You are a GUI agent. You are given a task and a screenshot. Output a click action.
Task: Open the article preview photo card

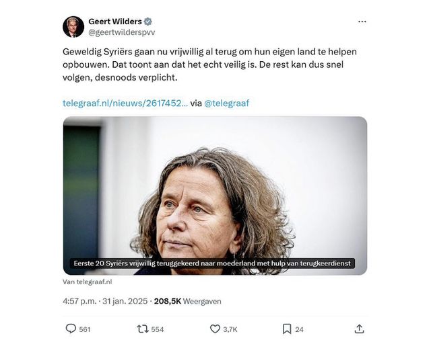(215, 196)
